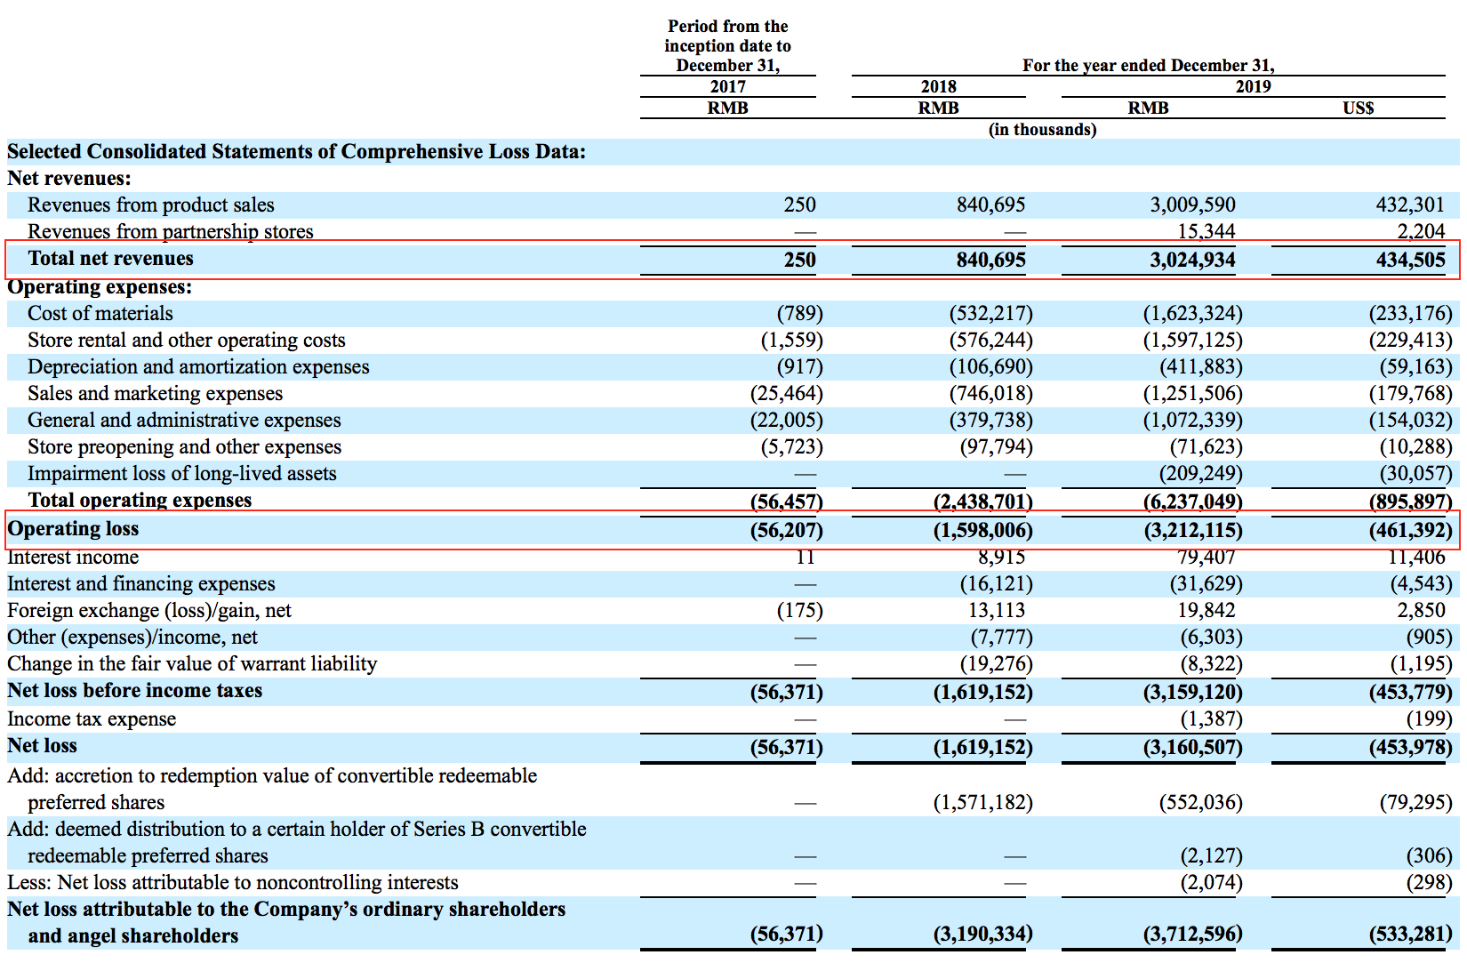The image size is (1467, 971).
Task: Click the 2018 column header
Action: click(940, 86)
